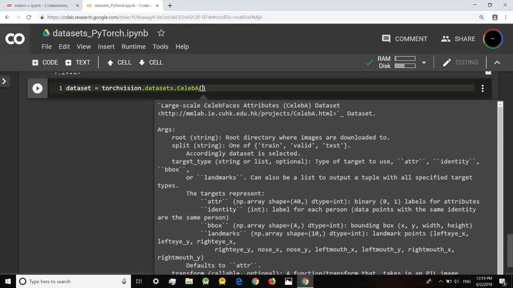Click the SHARE button

point(458,39)
